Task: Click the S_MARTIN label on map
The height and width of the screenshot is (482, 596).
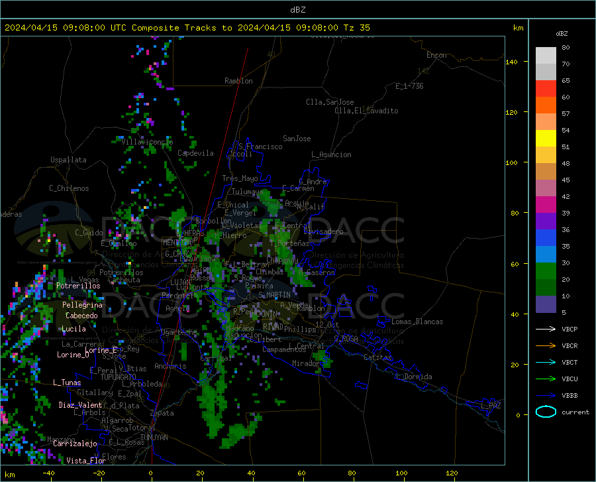Action: click(x=274, y=295)
